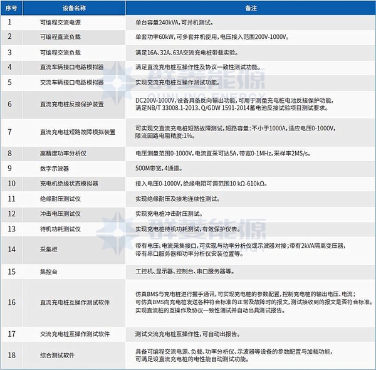
Task: Click remark line 带有电压、电流采集接口
Action: point(240,246)
